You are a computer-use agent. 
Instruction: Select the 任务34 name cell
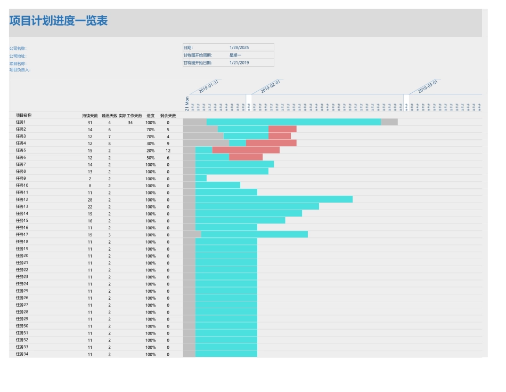22,354
